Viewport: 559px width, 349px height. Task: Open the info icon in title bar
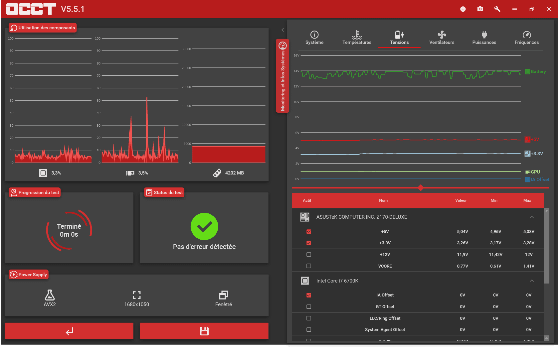pyautogui.click(x=463, y=9)
